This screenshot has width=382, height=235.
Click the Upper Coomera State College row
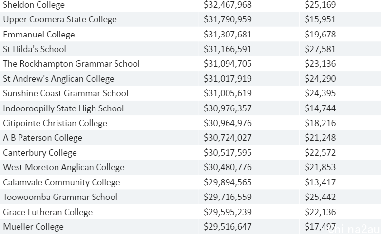pyautogui.click(x=191, y=19)
